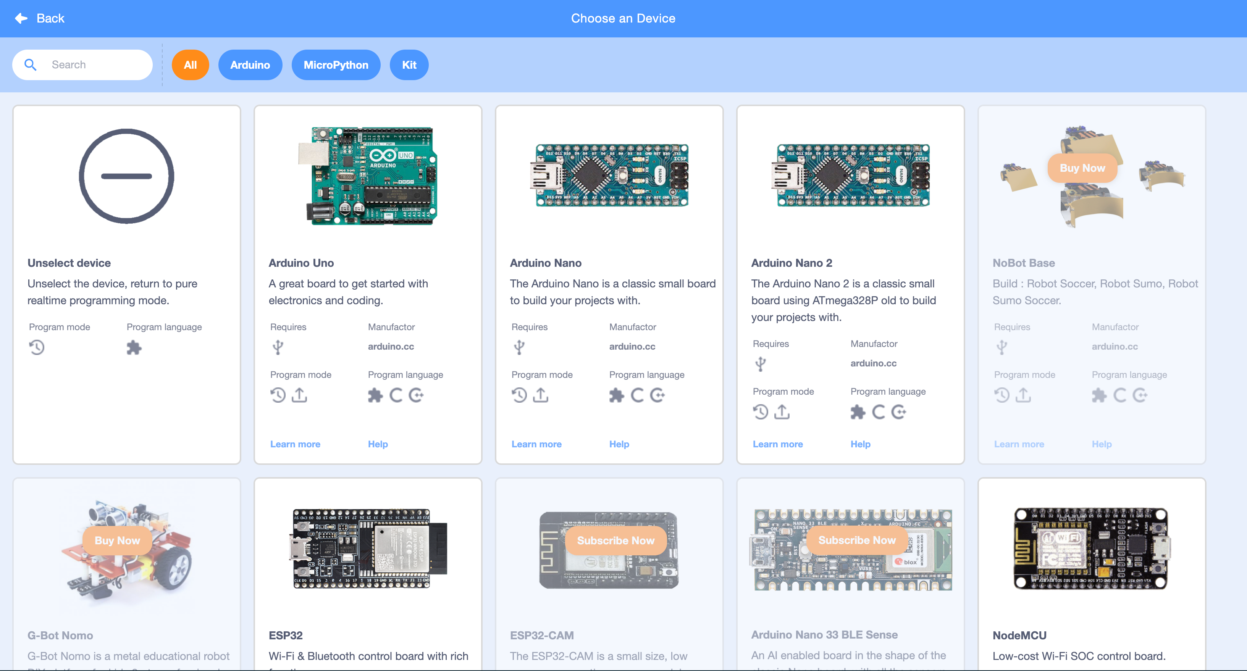Click the Arduino Nano 33 BLE Sense title
This screenshot has height=671, width=1247.
point(824,635)
